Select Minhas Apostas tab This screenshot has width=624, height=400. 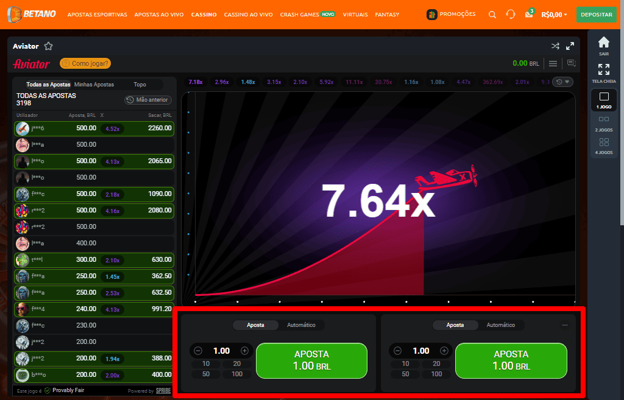coord(94,84)
